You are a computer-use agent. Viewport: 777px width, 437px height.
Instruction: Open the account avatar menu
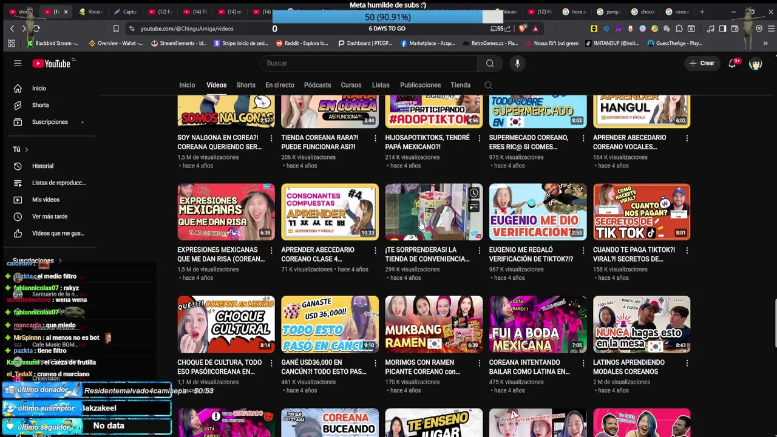click(755, 63)
